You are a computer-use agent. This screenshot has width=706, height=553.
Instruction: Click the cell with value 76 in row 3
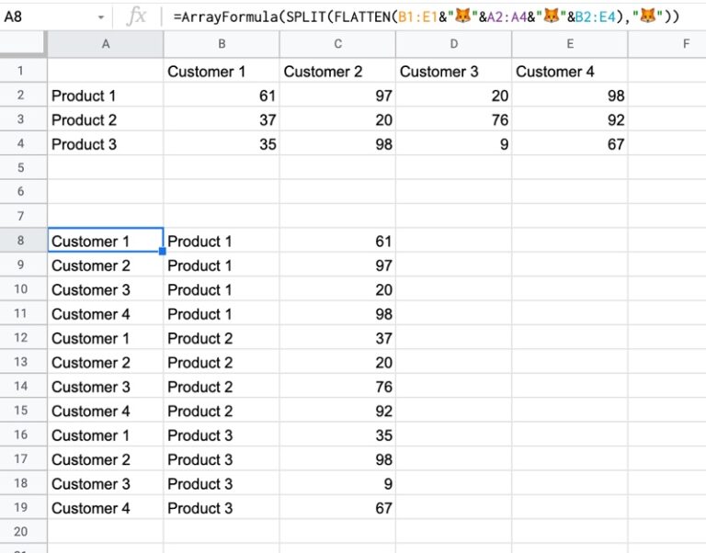tap(453, 120)
